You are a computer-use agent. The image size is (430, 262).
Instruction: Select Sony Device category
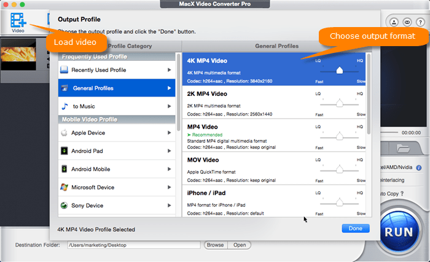click(117, 205)
